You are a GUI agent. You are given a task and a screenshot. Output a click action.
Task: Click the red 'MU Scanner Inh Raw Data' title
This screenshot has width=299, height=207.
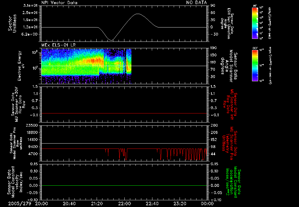[230, 104]
